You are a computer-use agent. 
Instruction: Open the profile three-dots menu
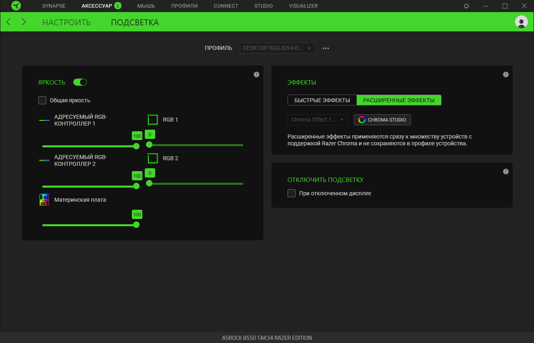pyautogui.click(x=326, y=48)
